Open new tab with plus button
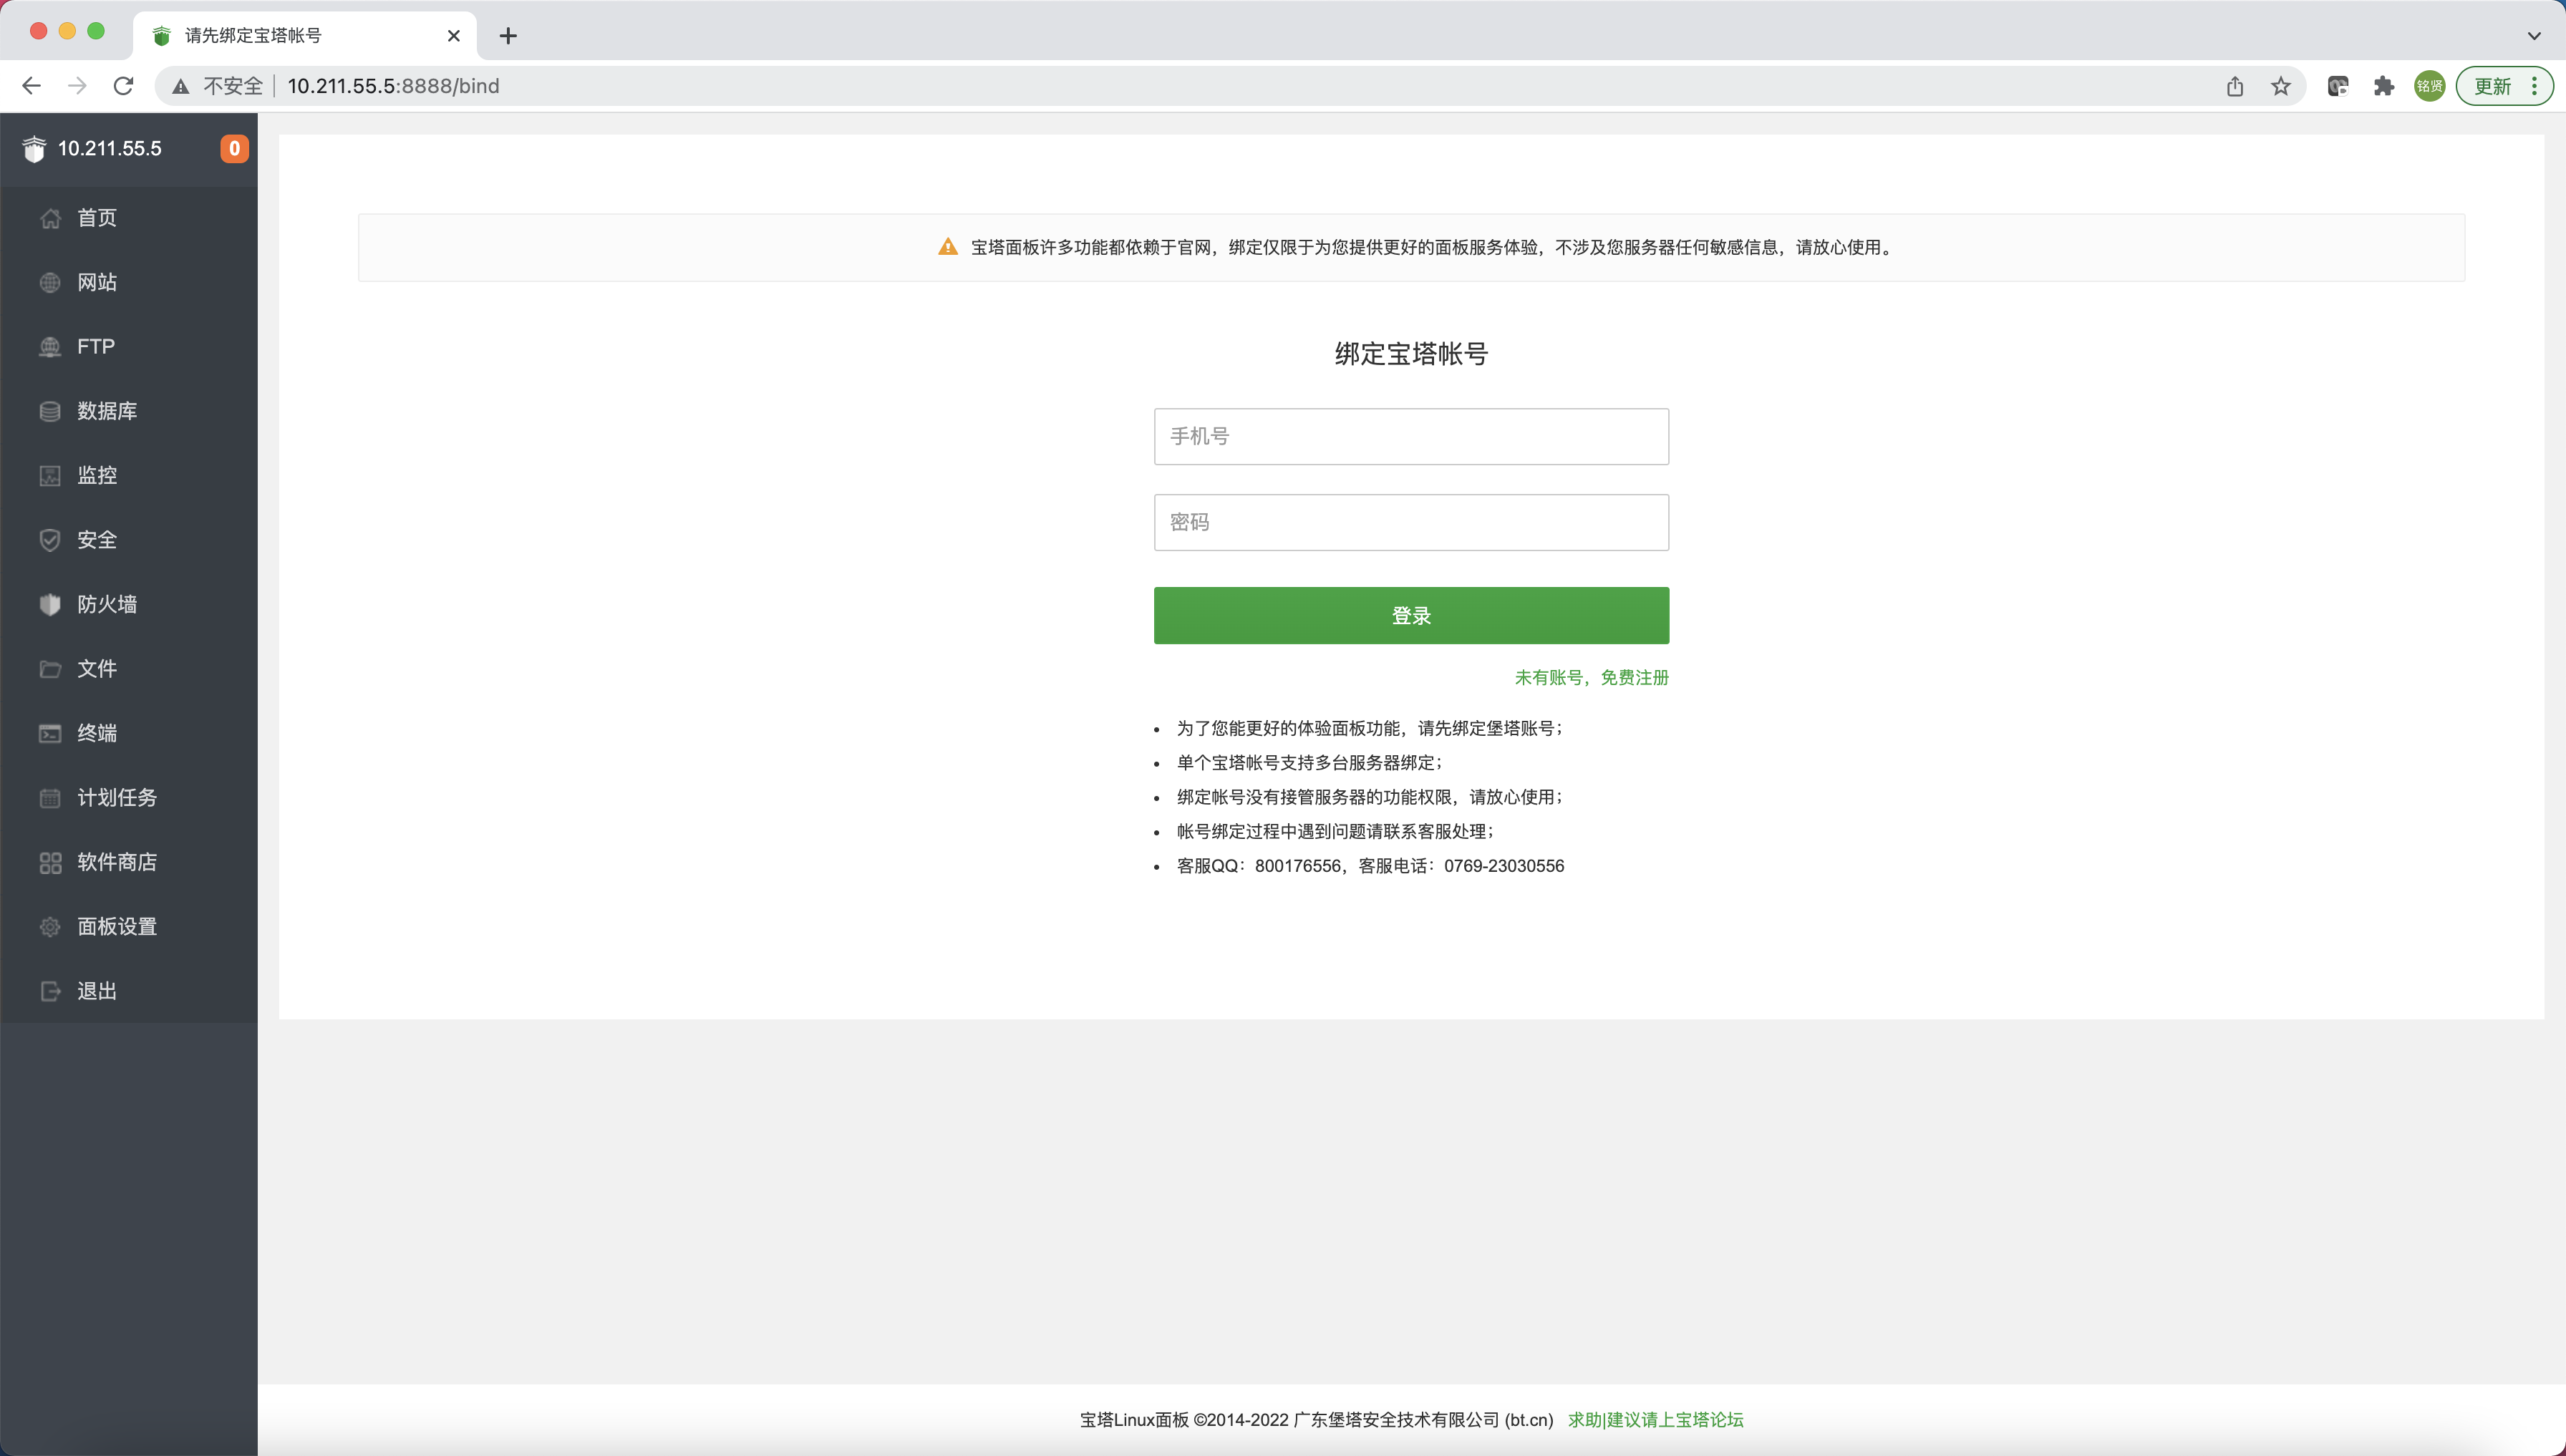Screen dimensions: 2566x1456 pyautogui.click(x=508, y=36)
